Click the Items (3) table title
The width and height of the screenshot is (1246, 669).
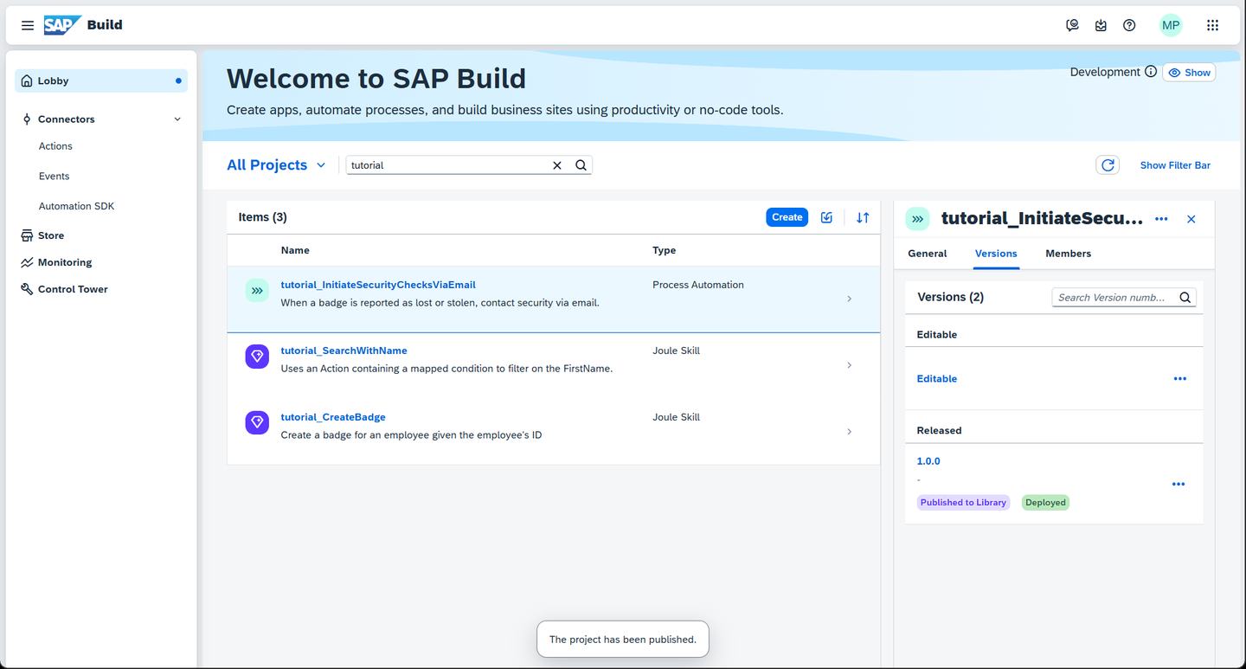coord(263,217)
